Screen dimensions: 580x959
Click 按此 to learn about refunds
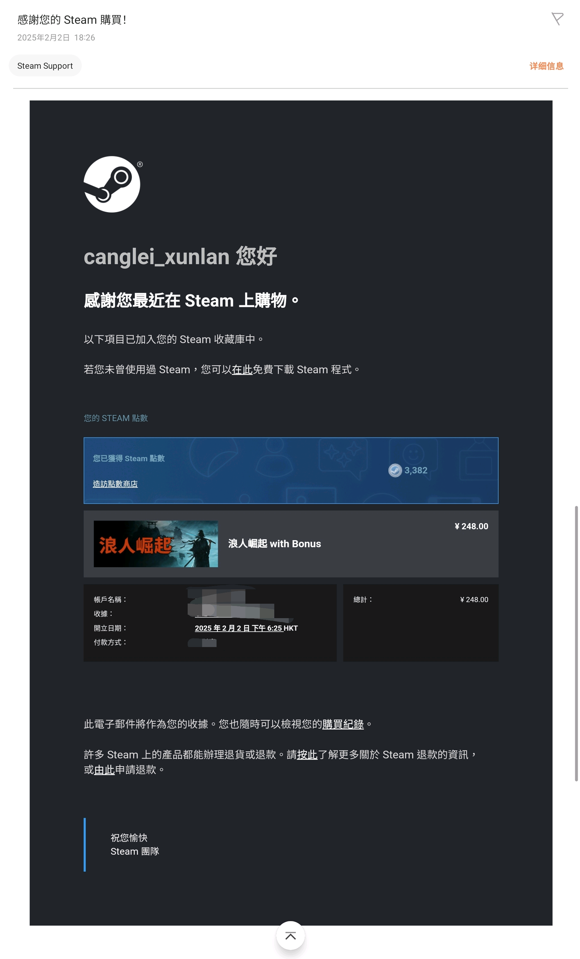click(x=307, y=755)
